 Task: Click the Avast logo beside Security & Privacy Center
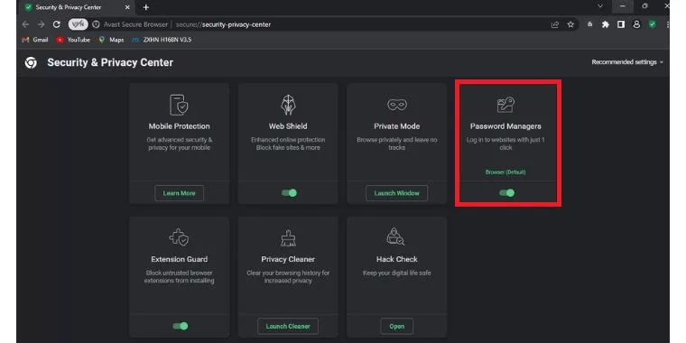point(31,62)
